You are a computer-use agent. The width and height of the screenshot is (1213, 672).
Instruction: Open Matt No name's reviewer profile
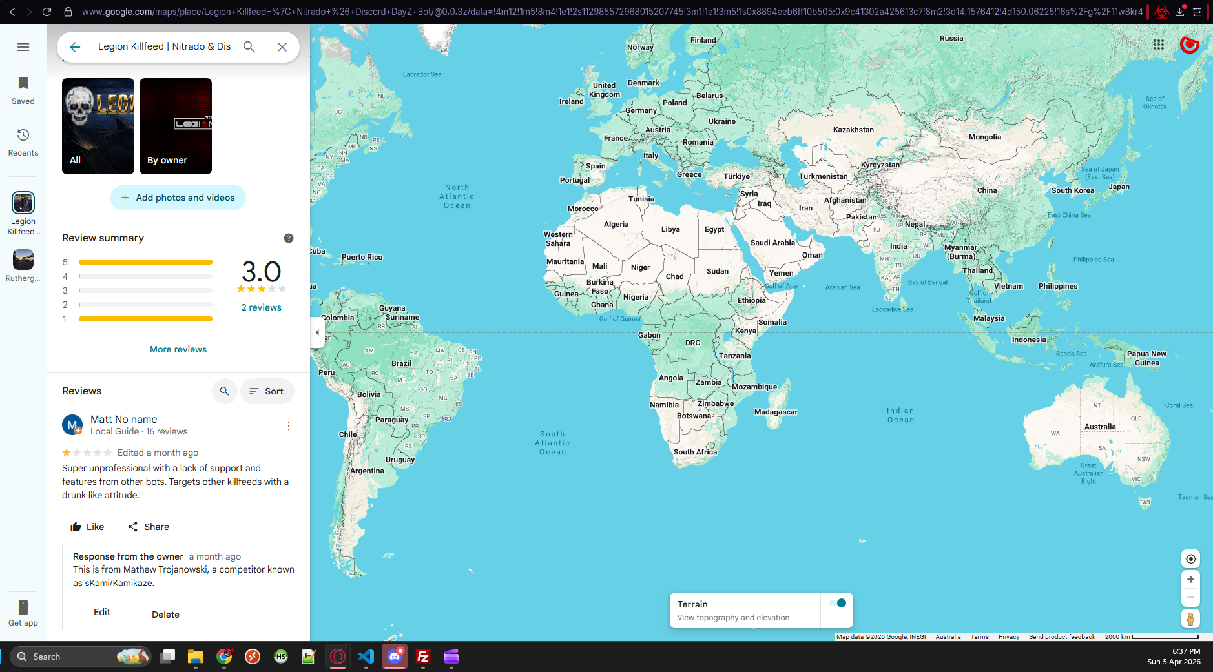coord(124,420)
